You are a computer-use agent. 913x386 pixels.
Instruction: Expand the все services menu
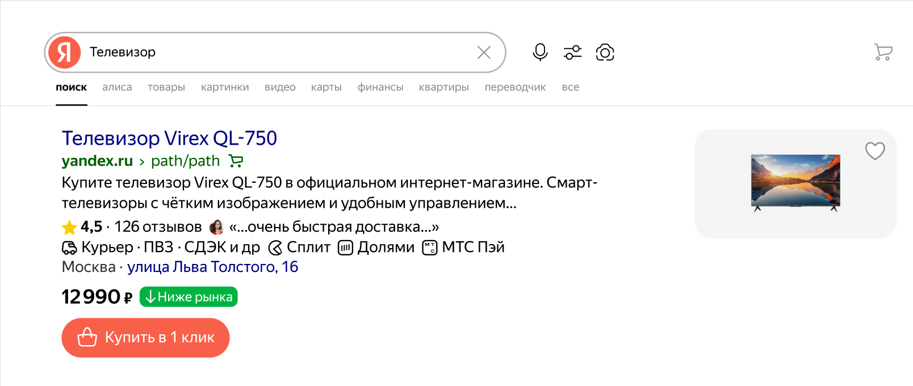click(x=571, y=87)
